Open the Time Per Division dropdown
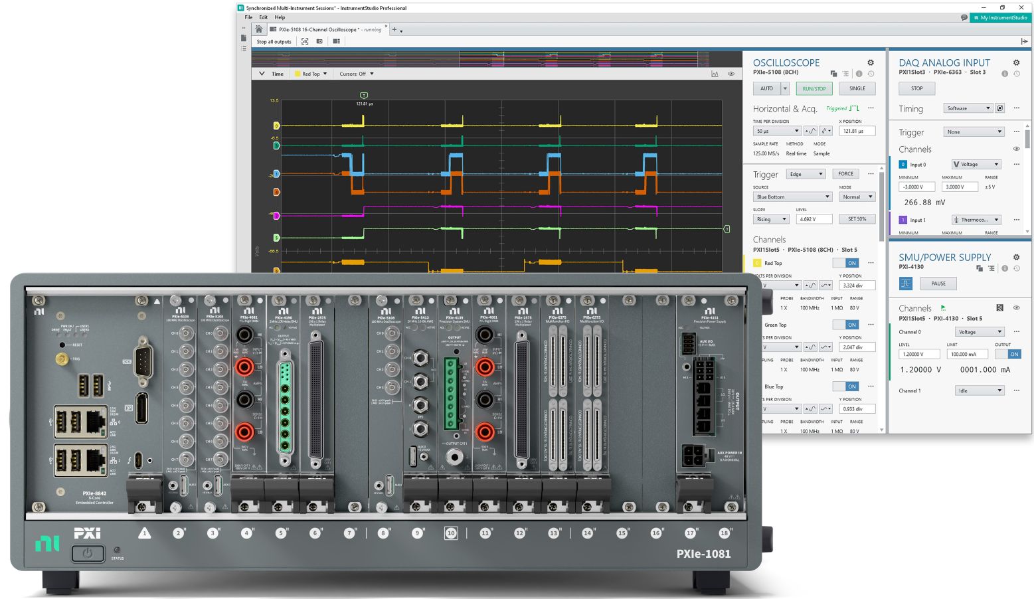Image resolution: width=1034 pixels, height=599 pixels. pos(777,131)
